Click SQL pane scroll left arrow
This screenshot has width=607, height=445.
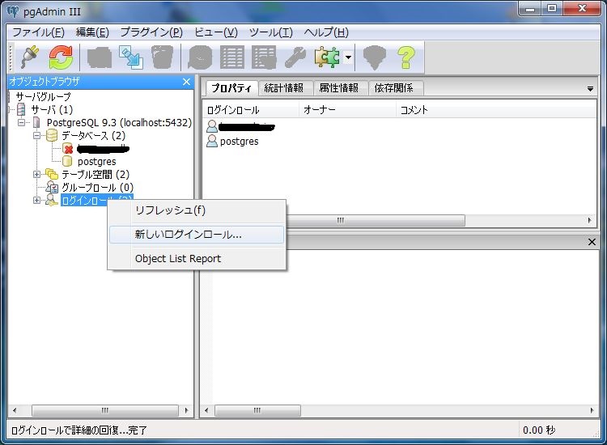pos(206,410)
